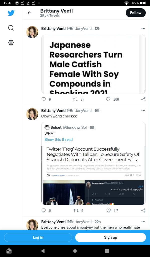Image resolution: width=150 pixels, height=257 pixels.
Task: Open more options on the 16h tweet
Action: click(143, 111)
